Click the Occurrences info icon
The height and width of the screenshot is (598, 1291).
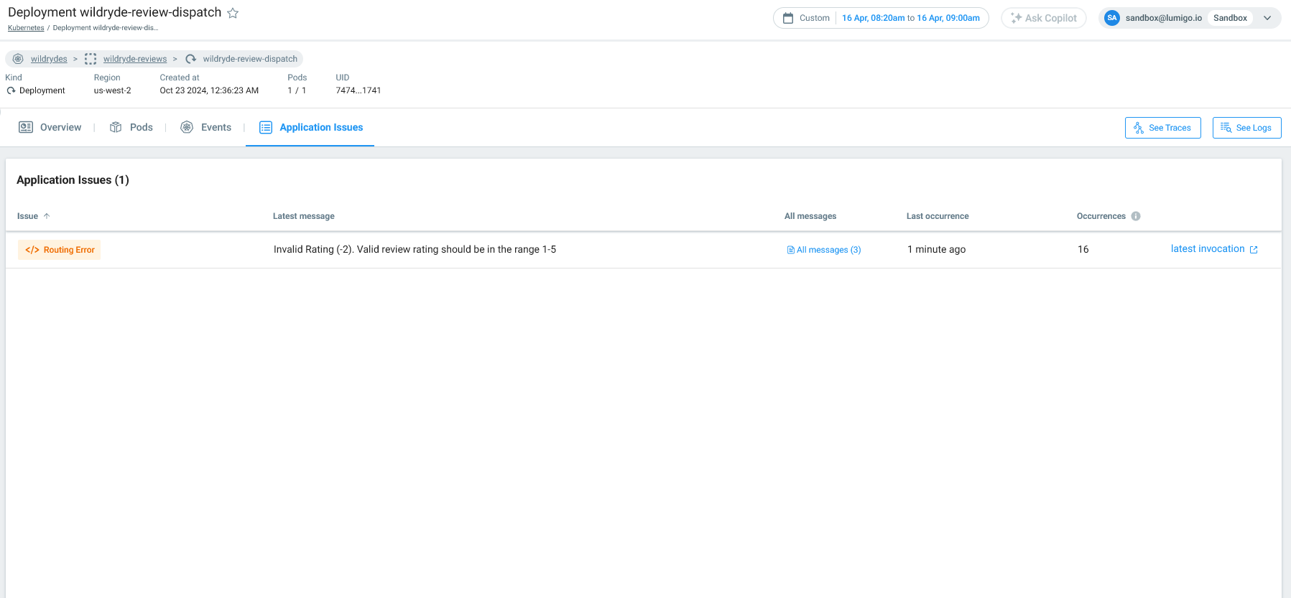(x=1136, y=216)
